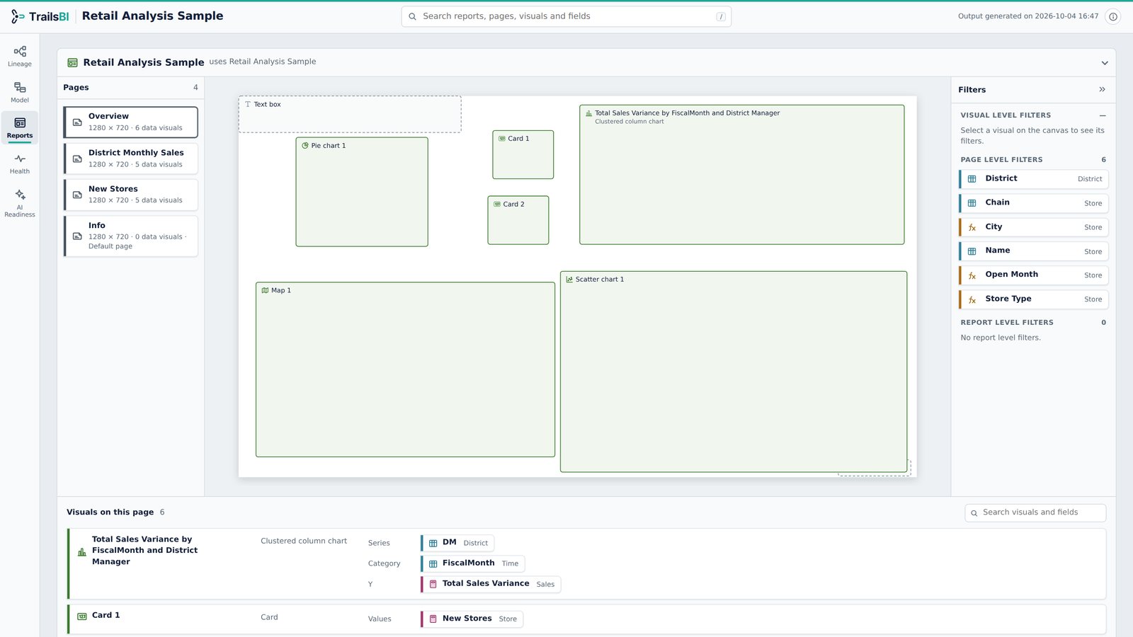Screen dimensions: 1133x637
Task: Switch to the New Stores page
Action: pyautogui.click(x=131, y=195)
